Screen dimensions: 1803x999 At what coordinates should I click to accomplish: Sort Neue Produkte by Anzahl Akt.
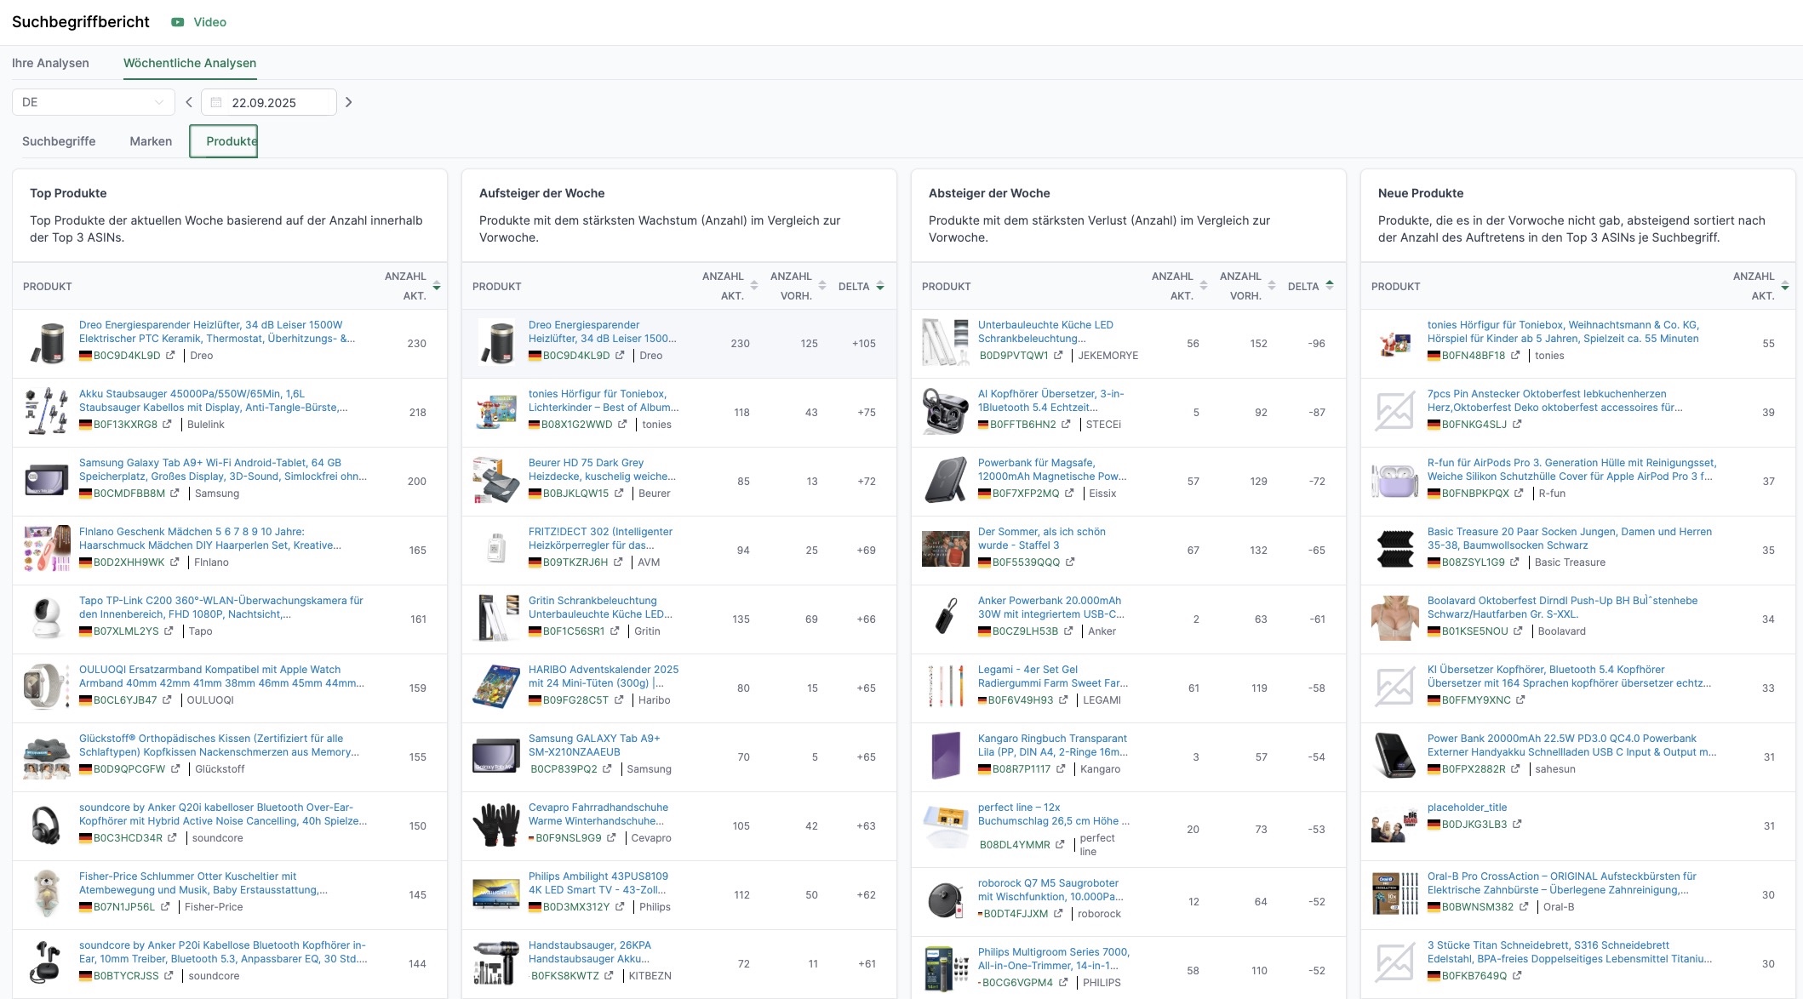click(x=1785, y=286)
